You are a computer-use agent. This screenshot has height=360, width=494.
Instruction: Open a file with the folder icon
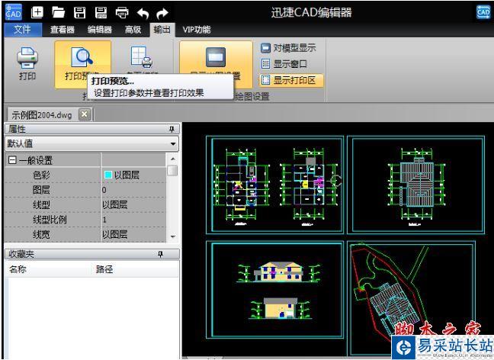pos(58,13)
